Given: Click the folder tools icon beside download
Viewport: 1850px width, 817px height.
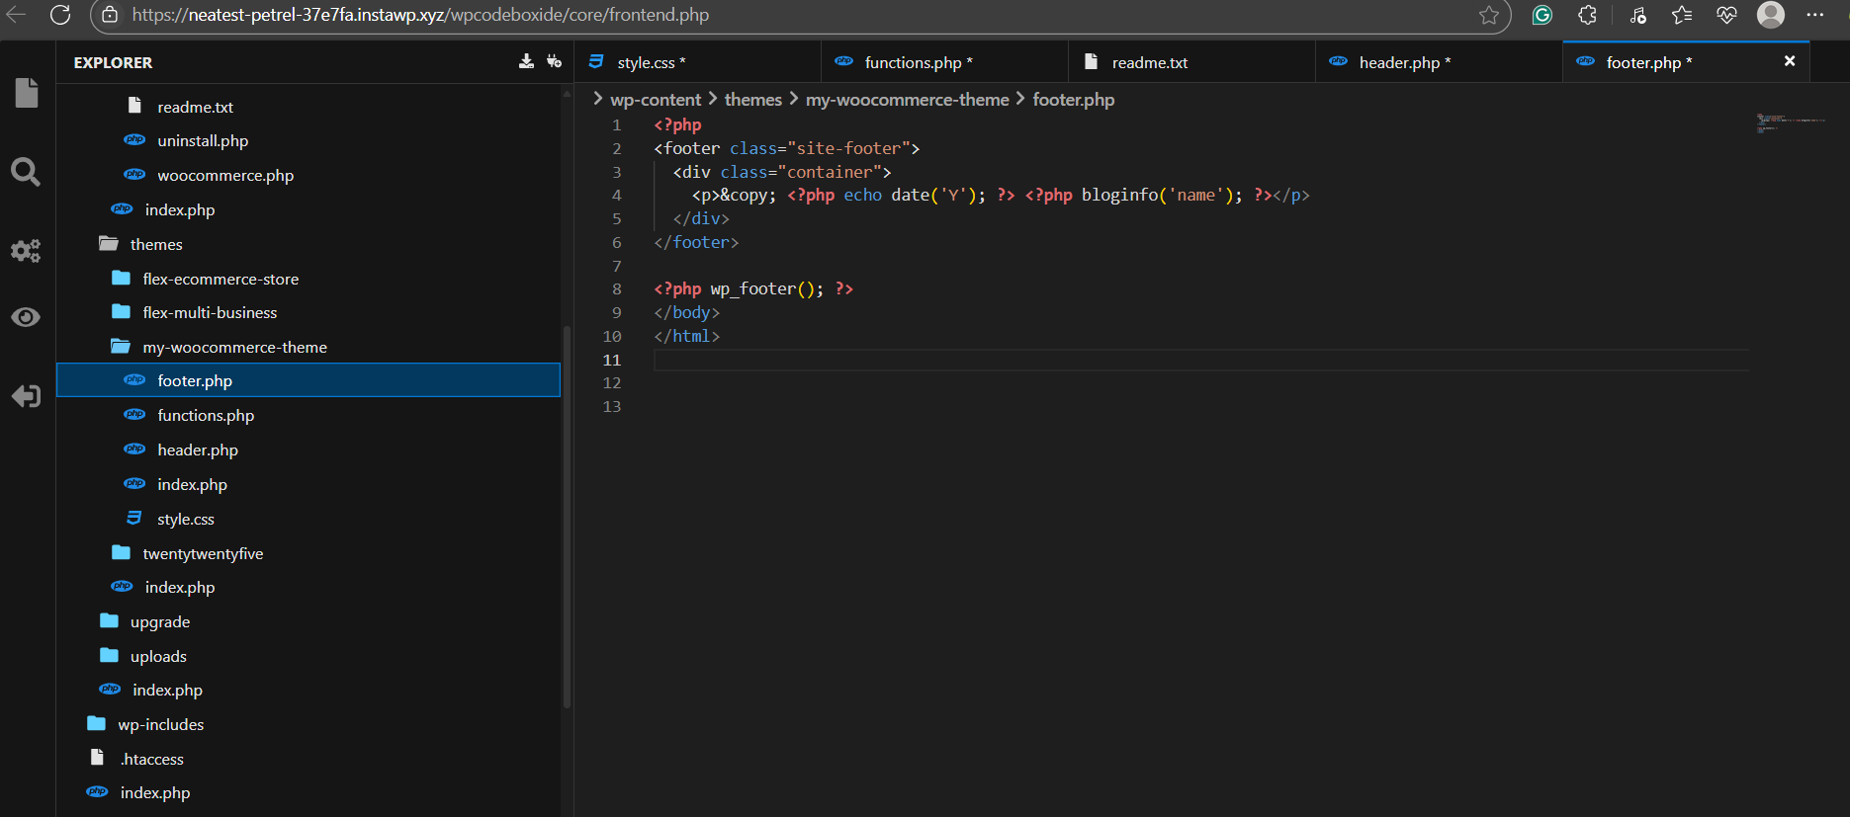Looking at the screenshot, I should point(554,61).
